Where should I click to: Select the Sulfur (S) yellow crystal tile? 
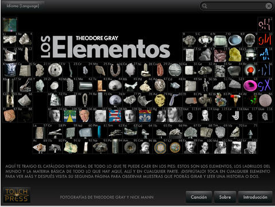(235, 55)
